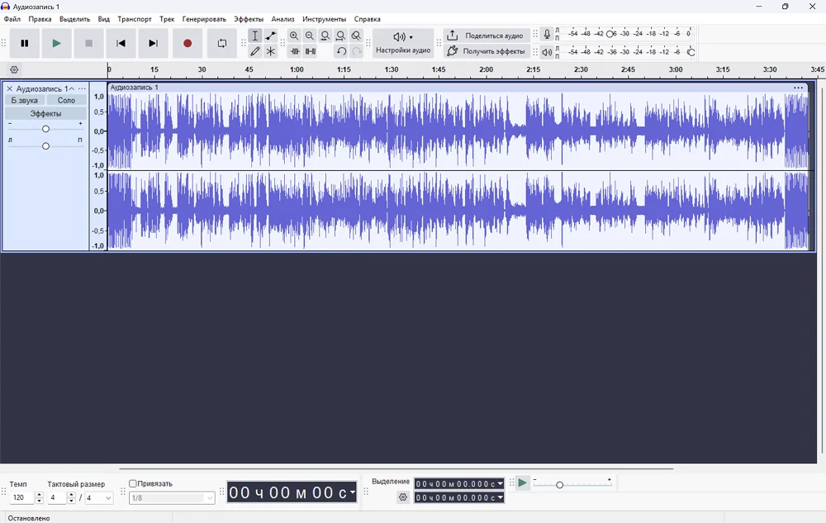Open selection start time format dropdown
Screen dimensions: 826x523
(x=500, y=483)
